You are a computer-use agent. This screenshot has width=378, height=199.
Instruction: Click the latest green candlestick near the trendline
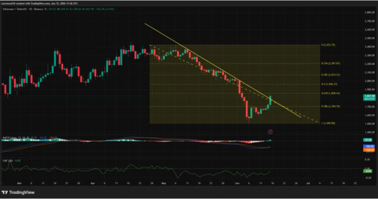270,100
